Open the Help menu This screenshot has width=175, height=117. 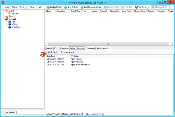click(40, 7)
